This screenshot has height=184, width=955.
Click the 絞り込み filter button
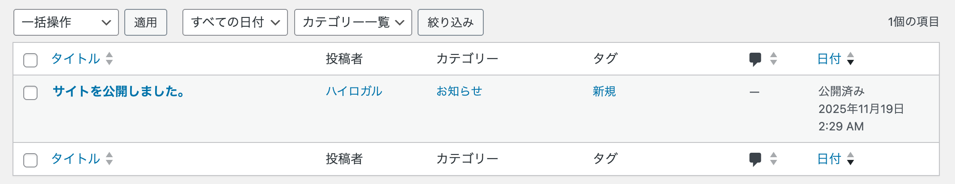coord(450,22)
